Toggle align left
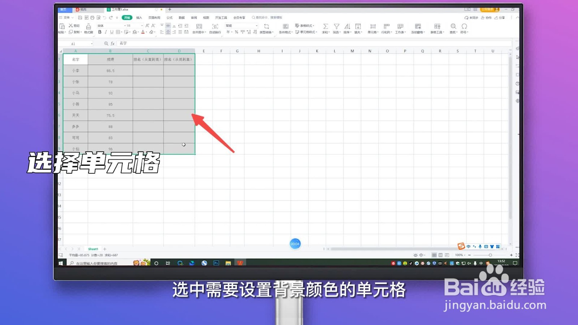 (x=162, y=32)
